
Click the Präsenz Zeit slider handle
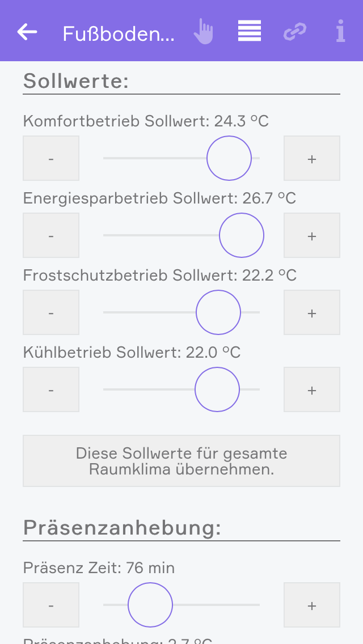[x=150, y=605]
